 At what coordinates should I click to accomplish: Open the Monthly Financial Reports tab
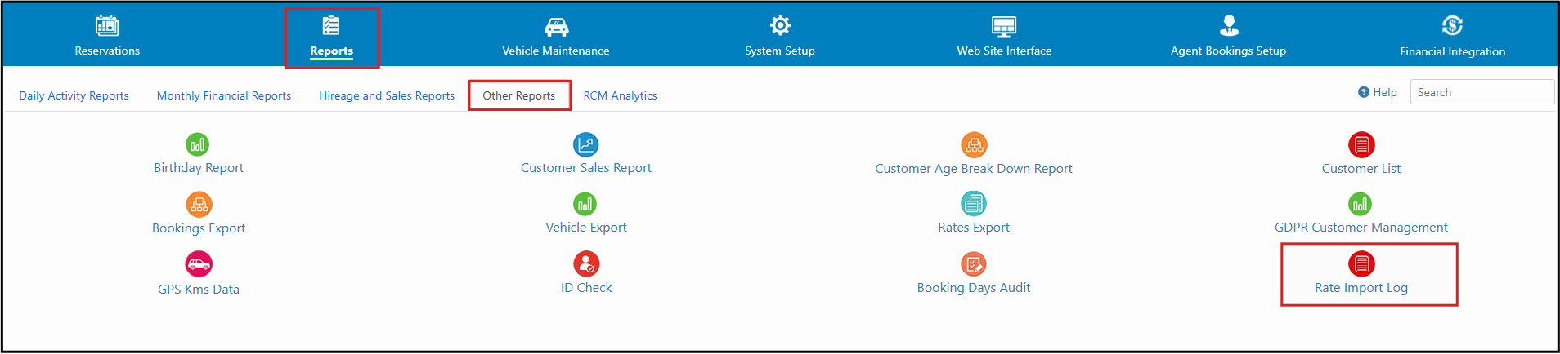click(224, 95)
